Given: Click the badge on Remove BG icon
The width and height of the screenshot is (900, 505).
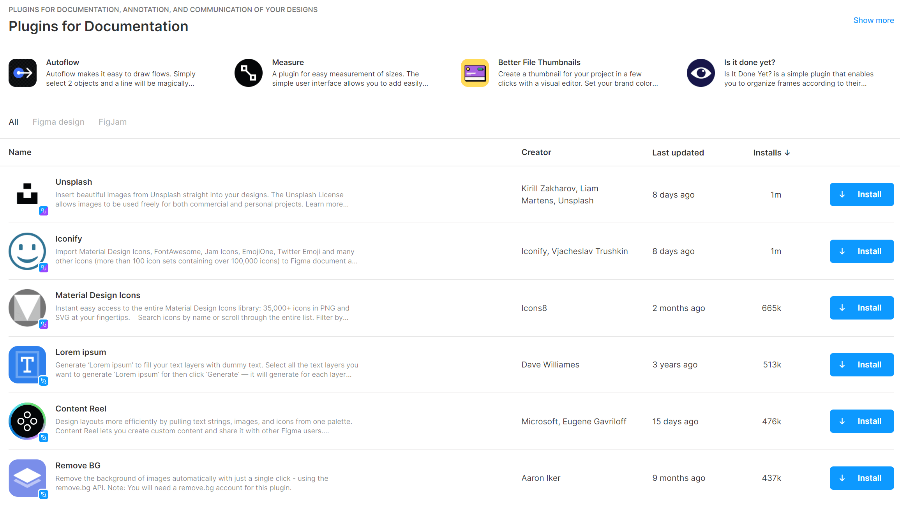Looking at the screenshot, I should [44, 494].
